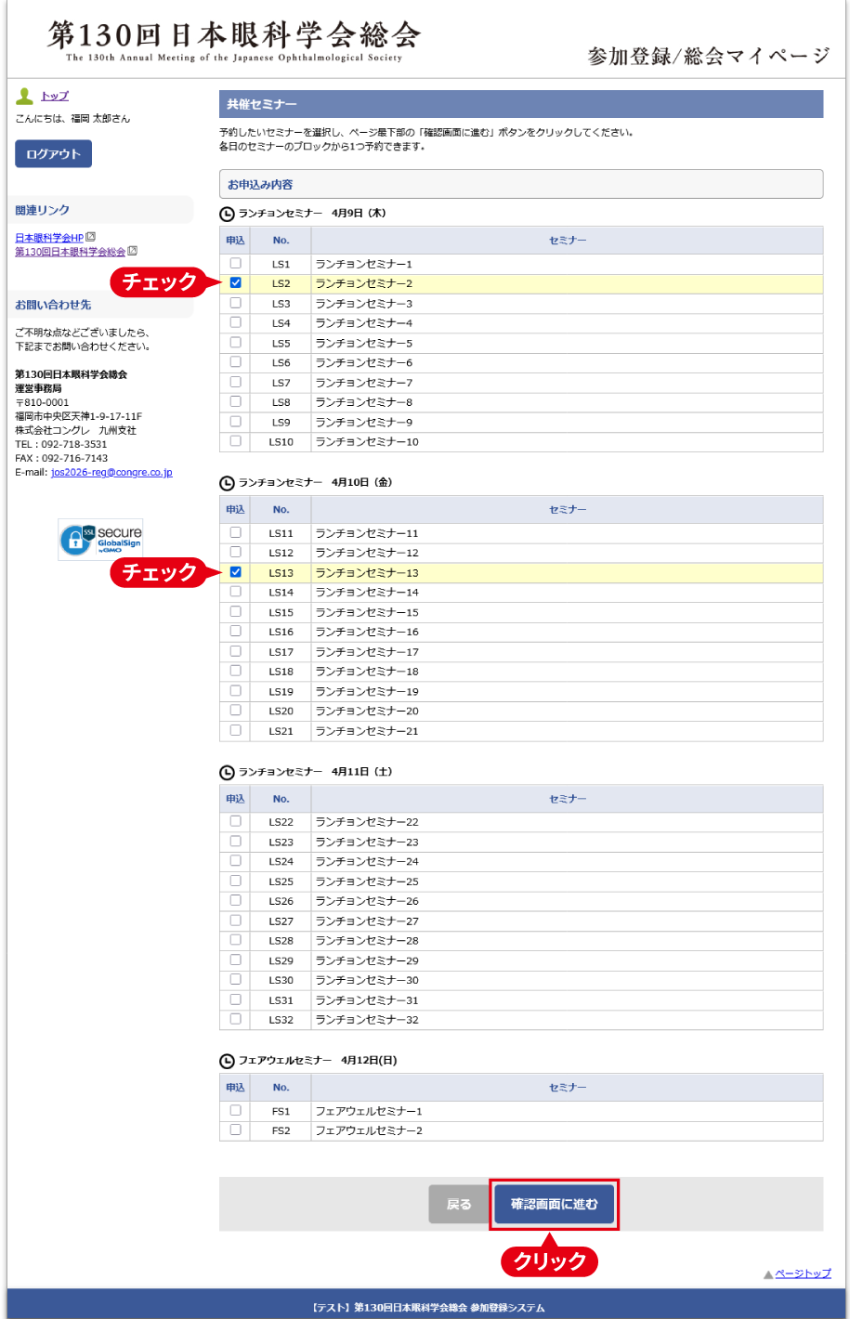Click clock icon for フェアウェルセミナー 4月12日
The height and width of the screenshot is (1319, 850).
[227, 1061]
